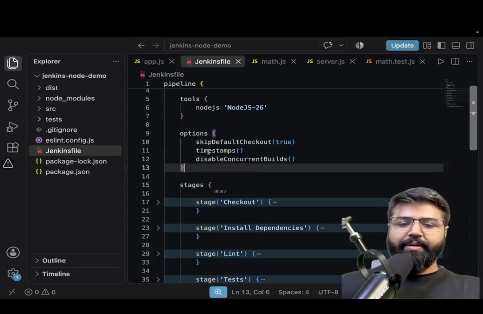
Task: Expand the Outline section
Action: pos(37,260)
